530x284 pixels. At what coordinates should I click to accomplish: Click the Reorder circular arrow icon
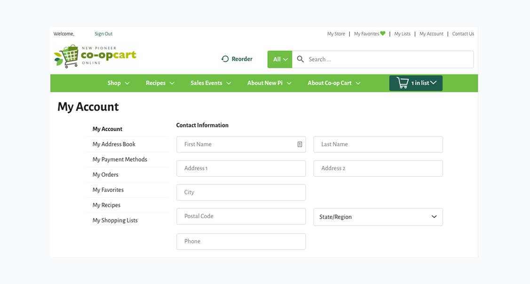(x=225, y=59)
